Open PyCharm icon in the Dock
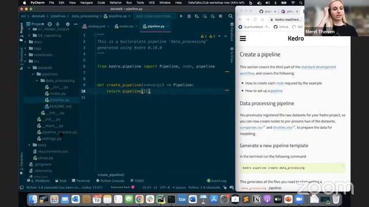 (x=160, y=200)
